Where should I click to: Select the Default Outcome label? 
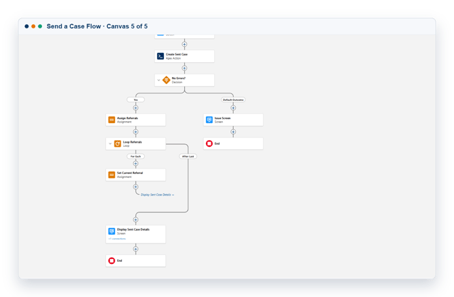point(233,99)
